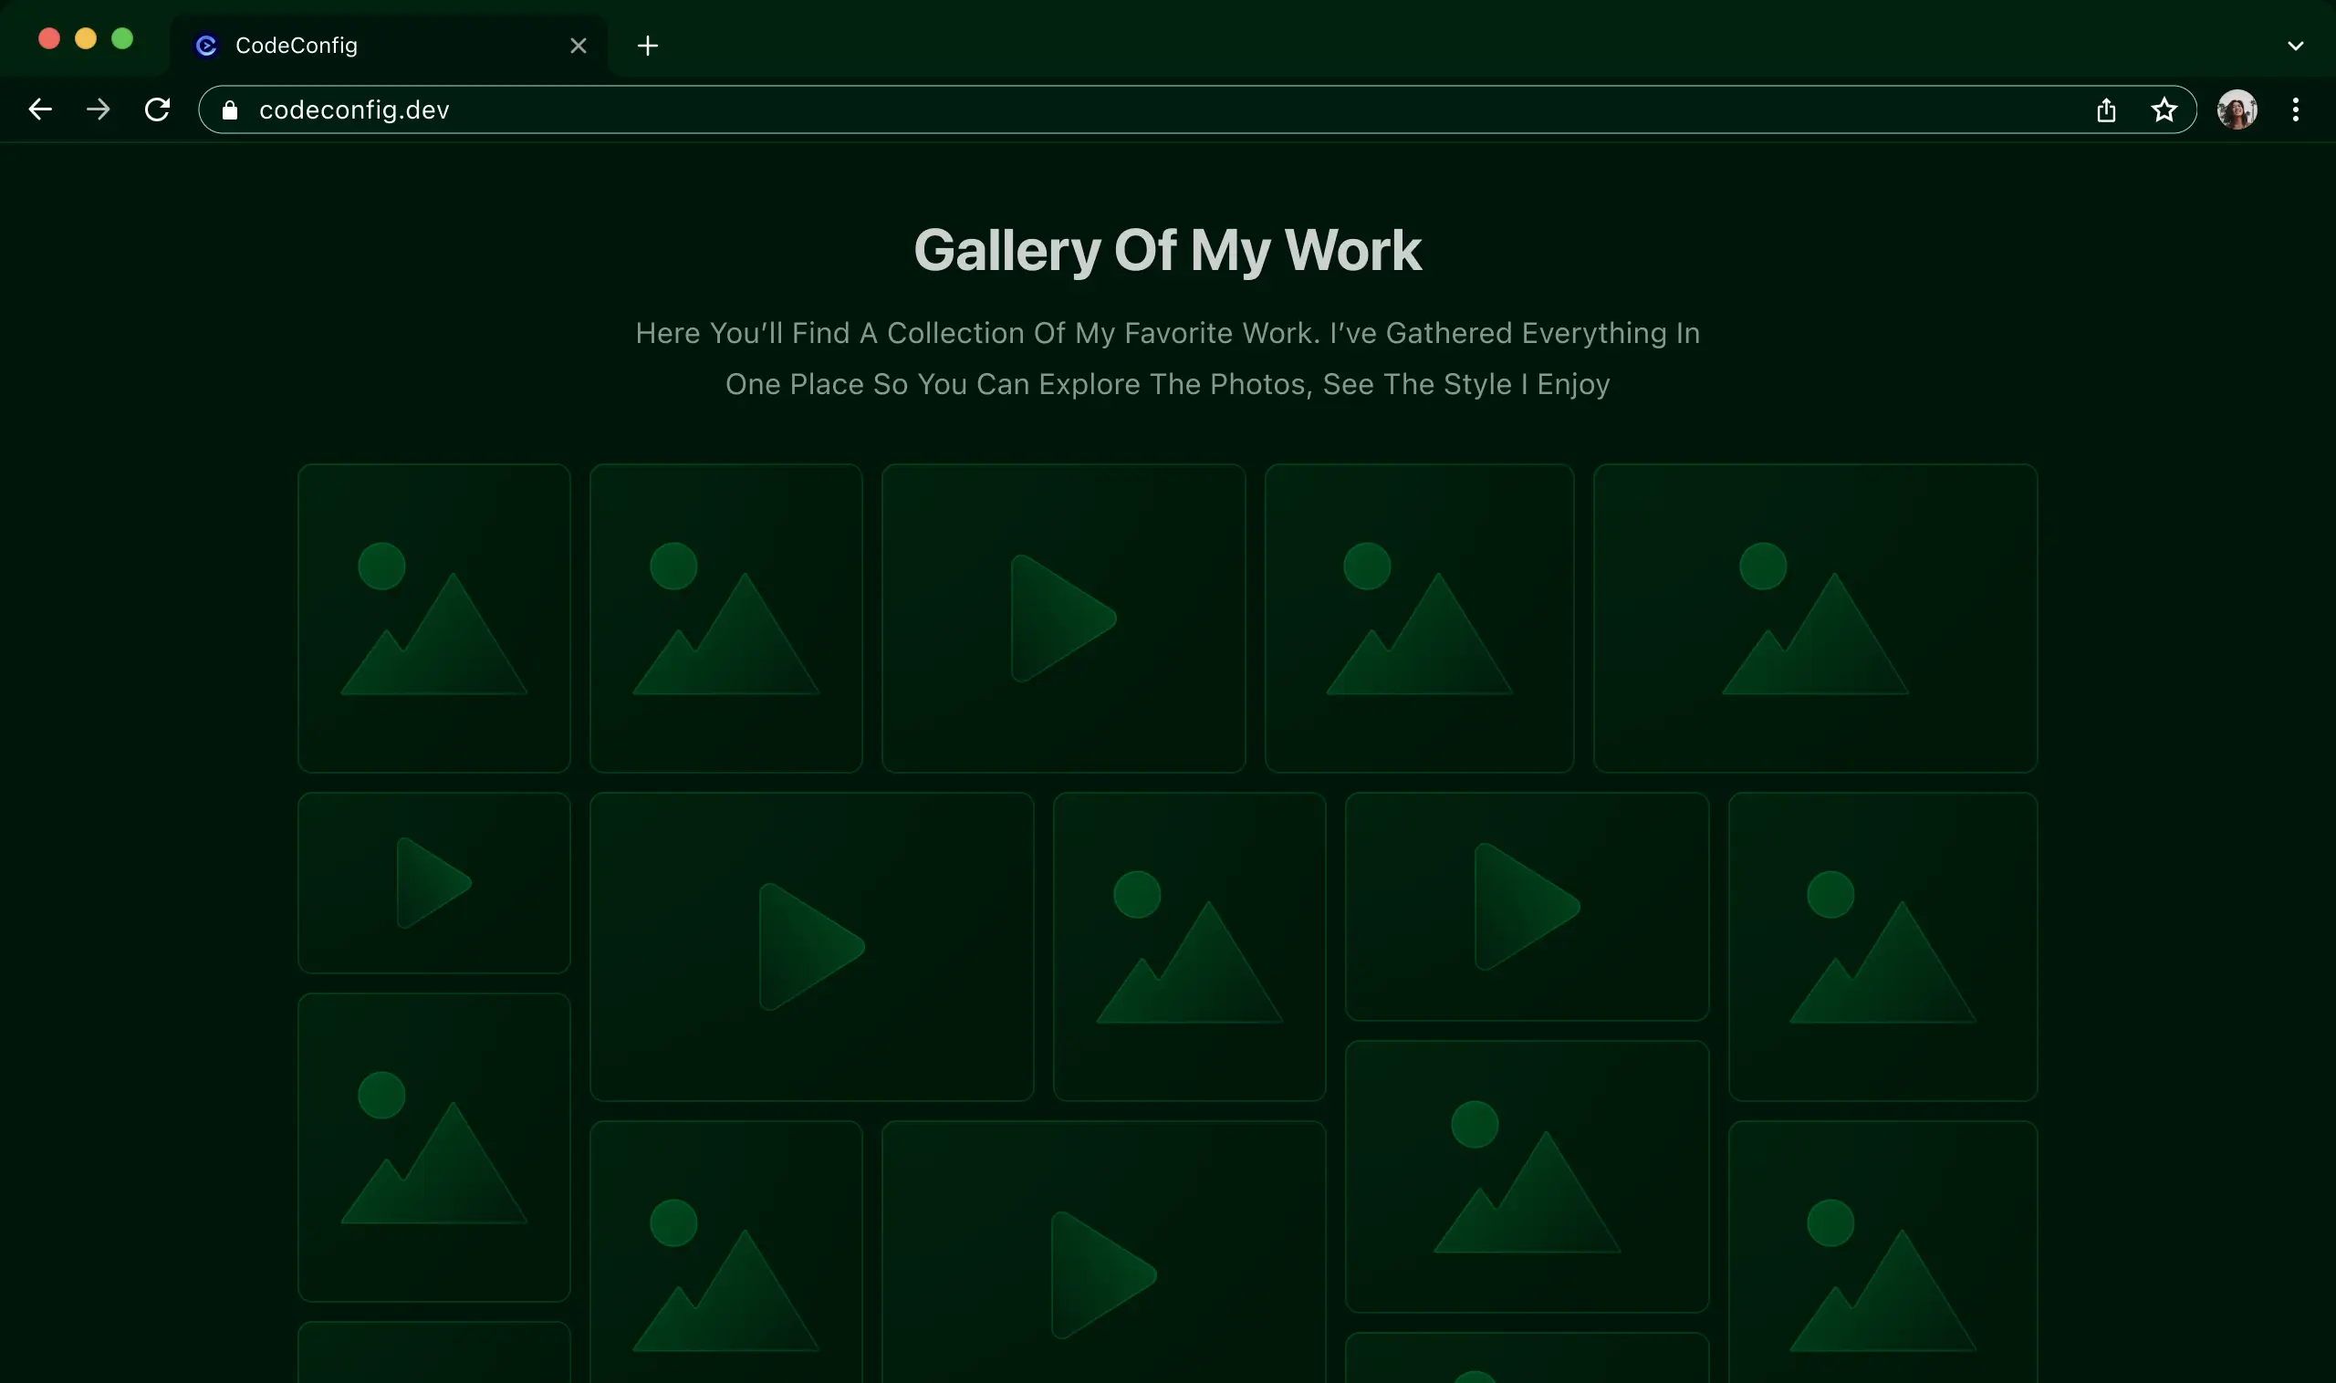2336x1383 pixels.
Task: Open the profile avatar menu
Action: 2237,110
